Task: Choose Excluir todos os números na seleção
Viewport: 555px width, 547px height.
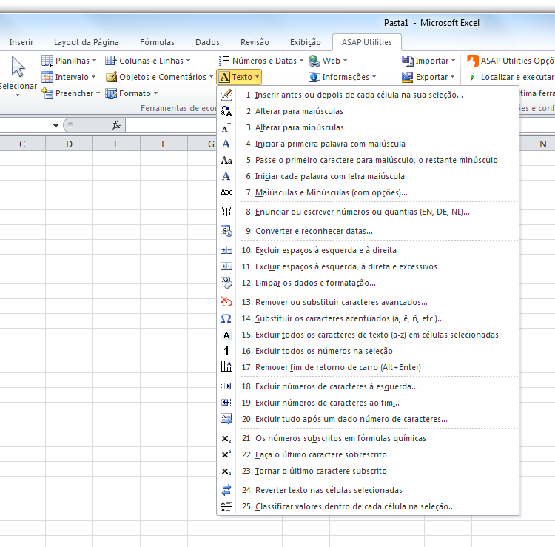Action: click(x=368, y=351)
